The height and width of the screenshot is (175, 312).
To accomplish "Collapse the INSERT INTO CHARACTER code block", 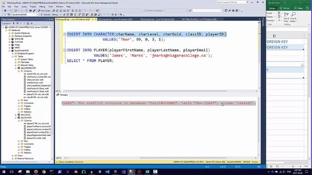I will [x=65, y=35].
